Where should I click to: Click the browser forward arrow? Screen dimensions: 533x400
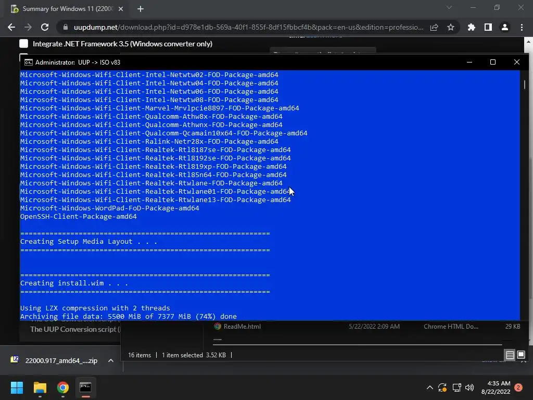pyautogui.click(x=28, y=27)
